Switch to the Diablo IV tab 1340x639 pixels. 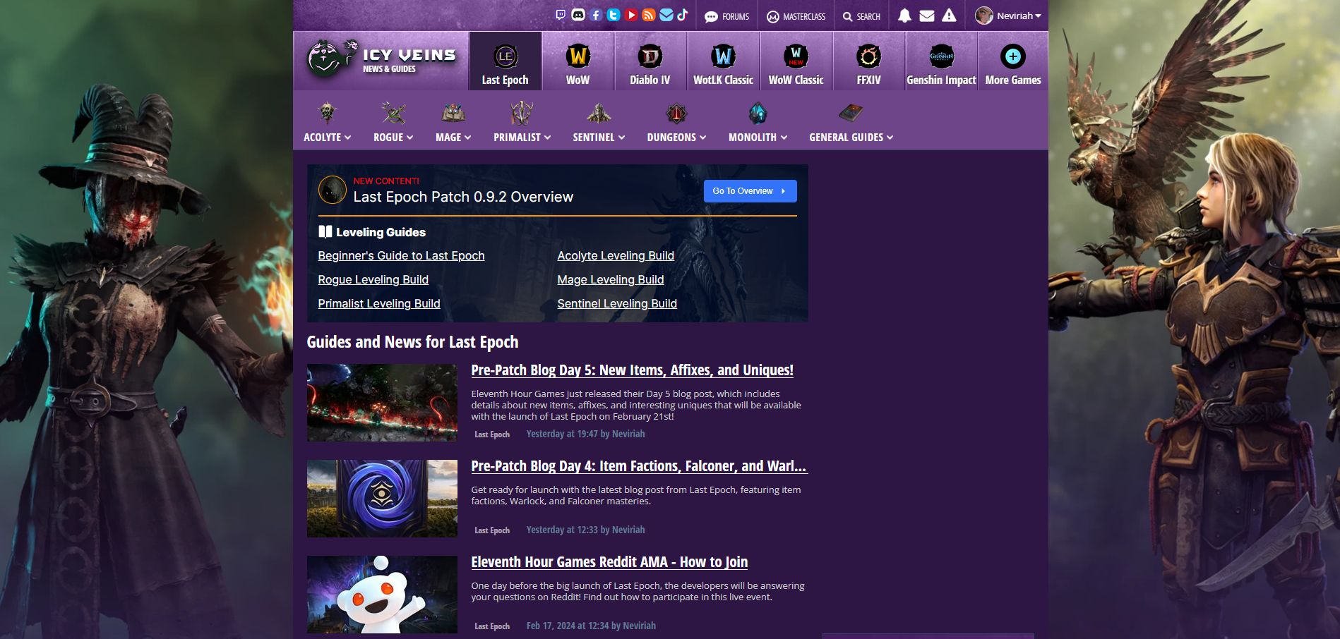(x=650, y=61)
